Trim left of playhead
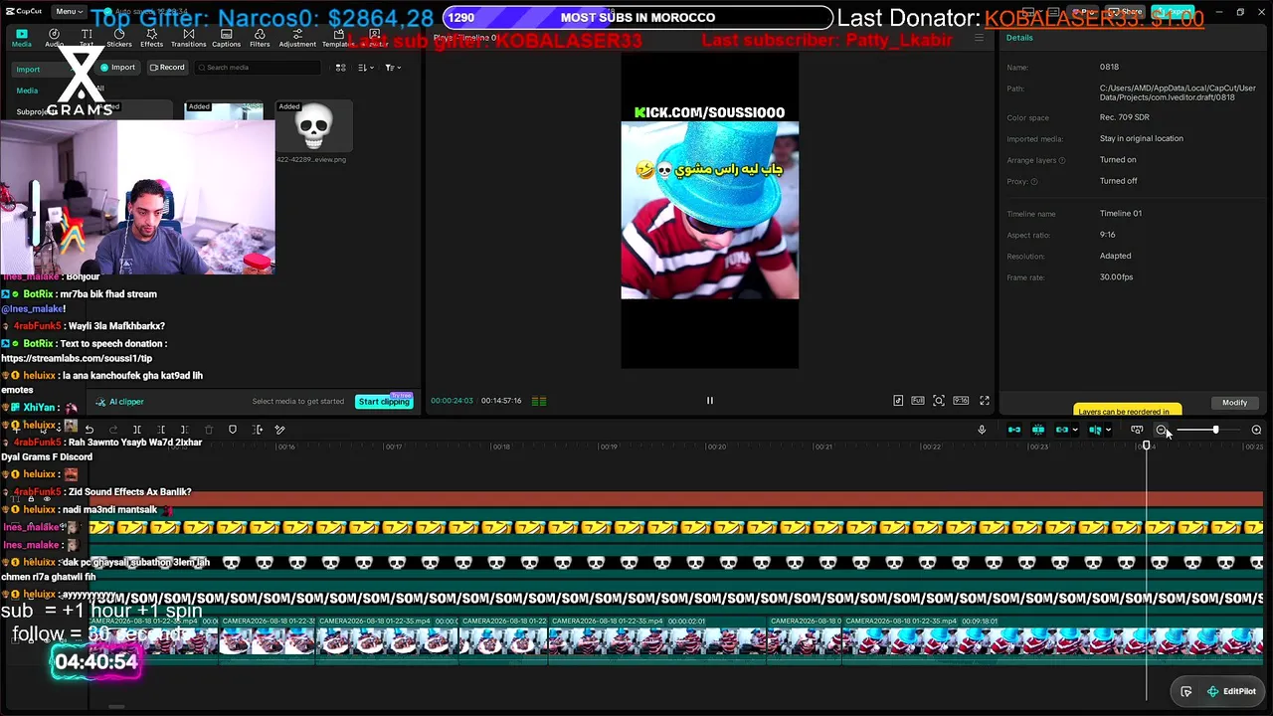This screenshot has width=1273, height=716. [161, 430]
